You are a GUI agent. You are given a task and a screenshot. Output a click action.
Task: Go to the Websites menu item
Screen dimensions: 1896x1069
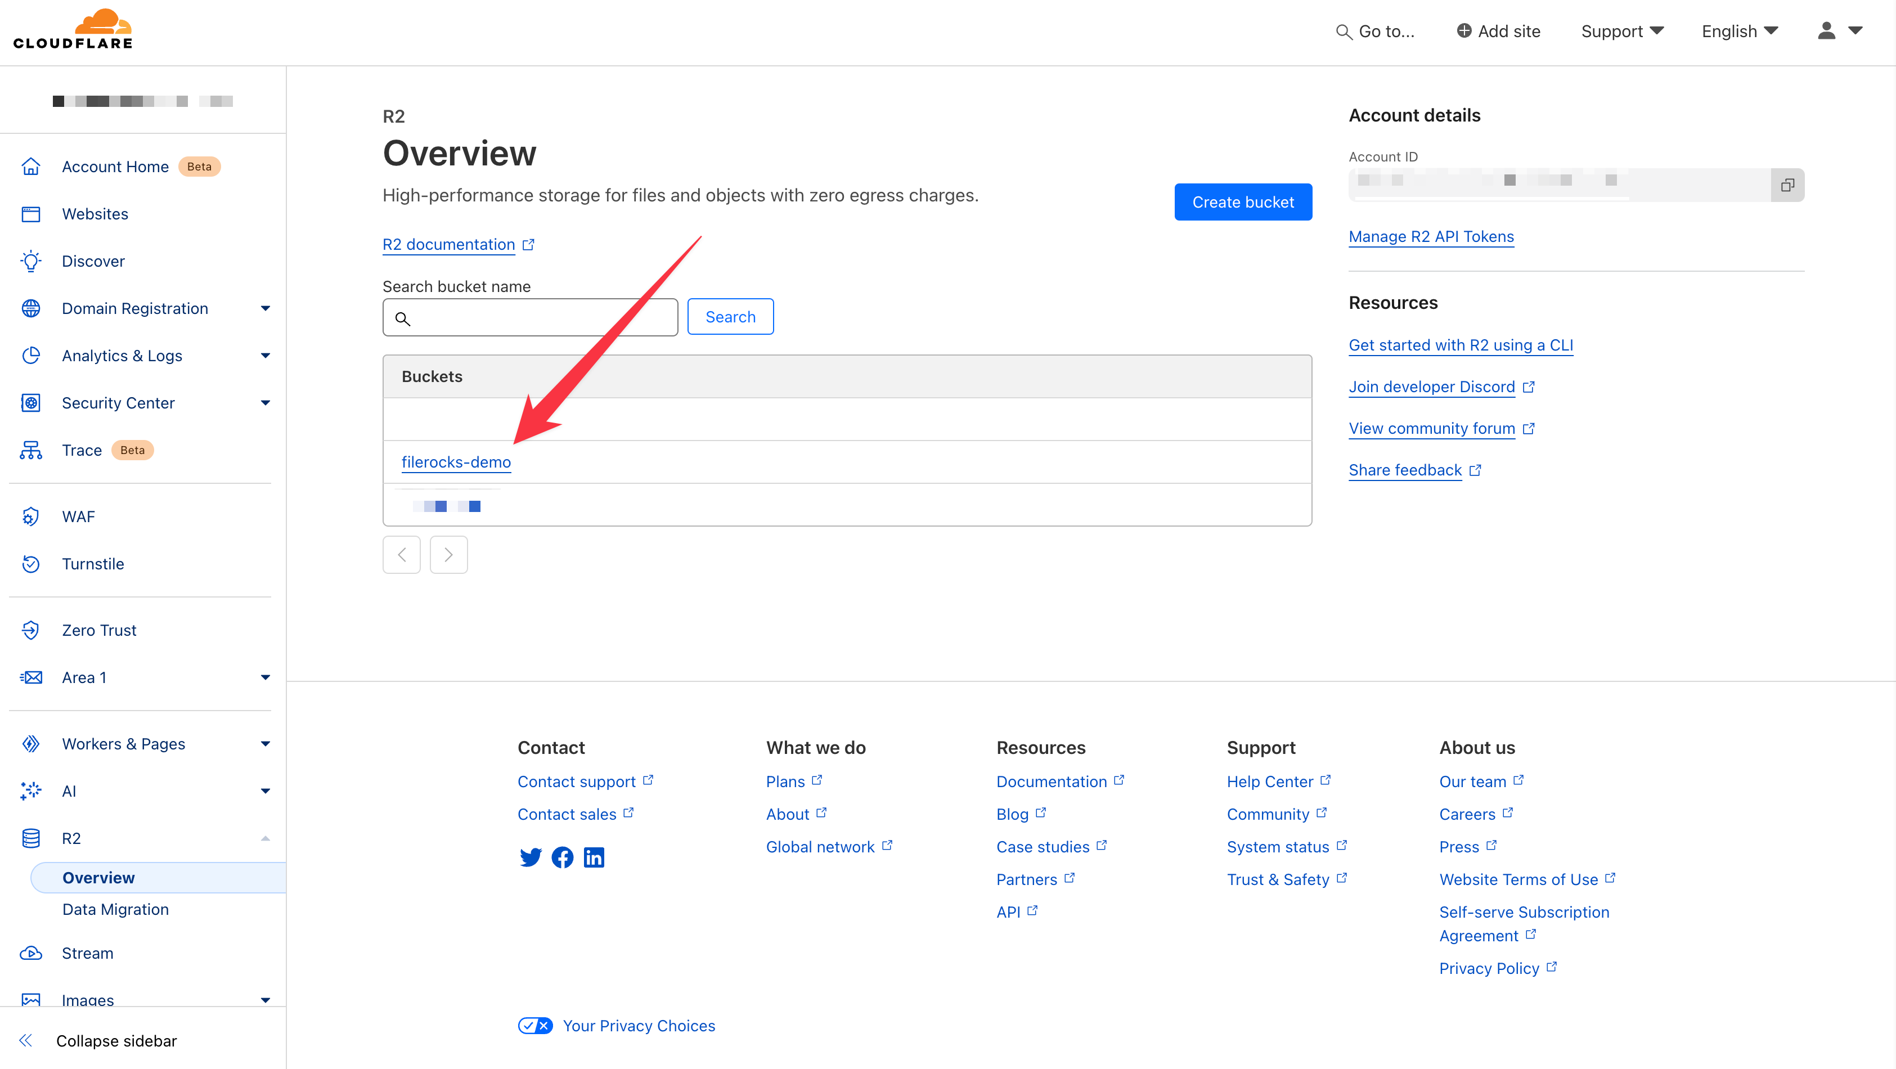coord(95,213)
